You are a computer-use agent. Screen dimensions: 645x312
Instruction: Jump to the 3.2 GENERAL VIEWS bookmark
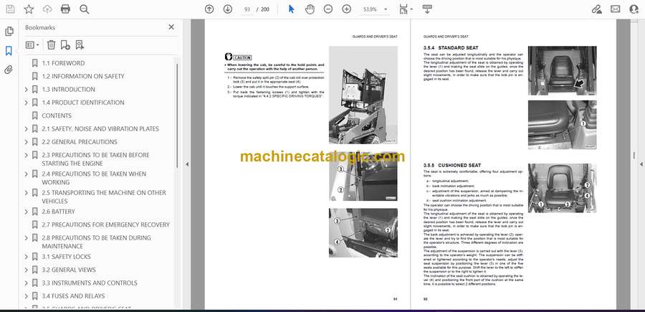(x=68, y=270)
